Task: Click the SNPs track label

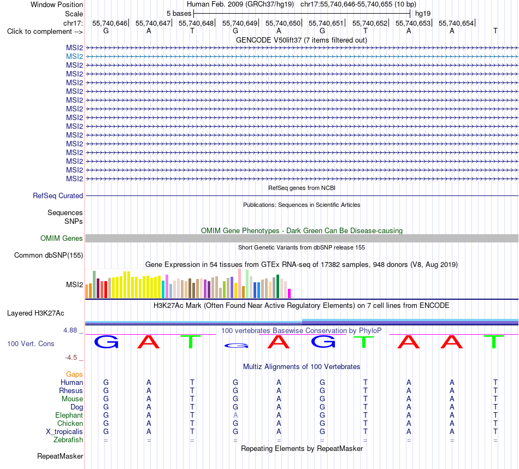Action: tap(74, 221)
